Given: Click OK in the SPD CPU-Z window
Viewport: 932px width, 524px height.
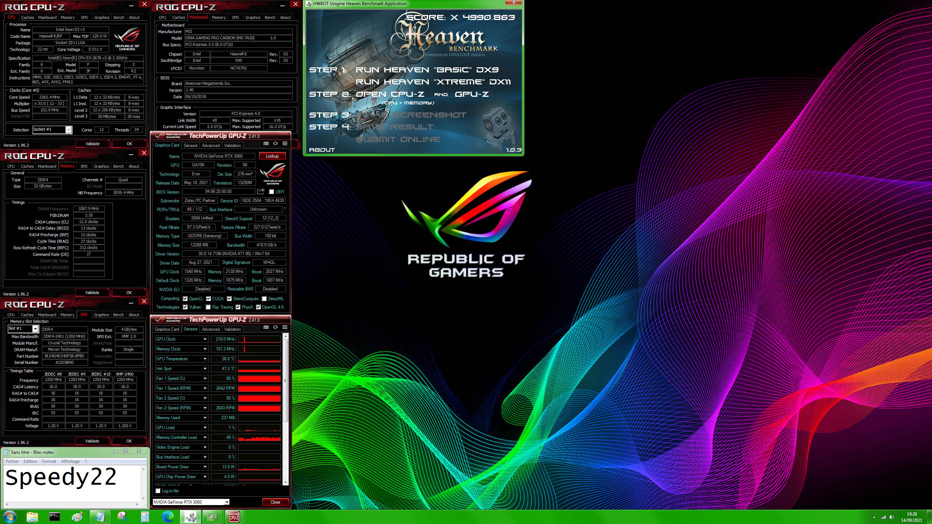Looking at the screenshot, I should pos(129,441).
